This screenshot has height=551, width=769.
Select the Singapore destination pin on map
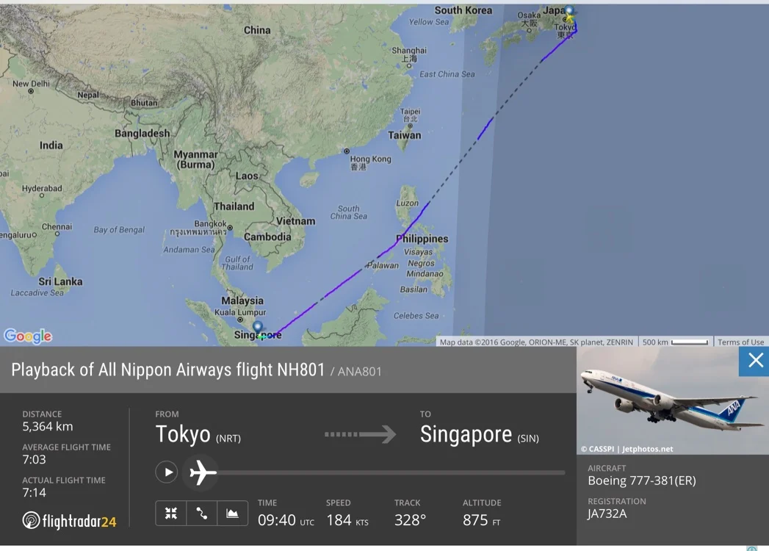click(258, 327)
